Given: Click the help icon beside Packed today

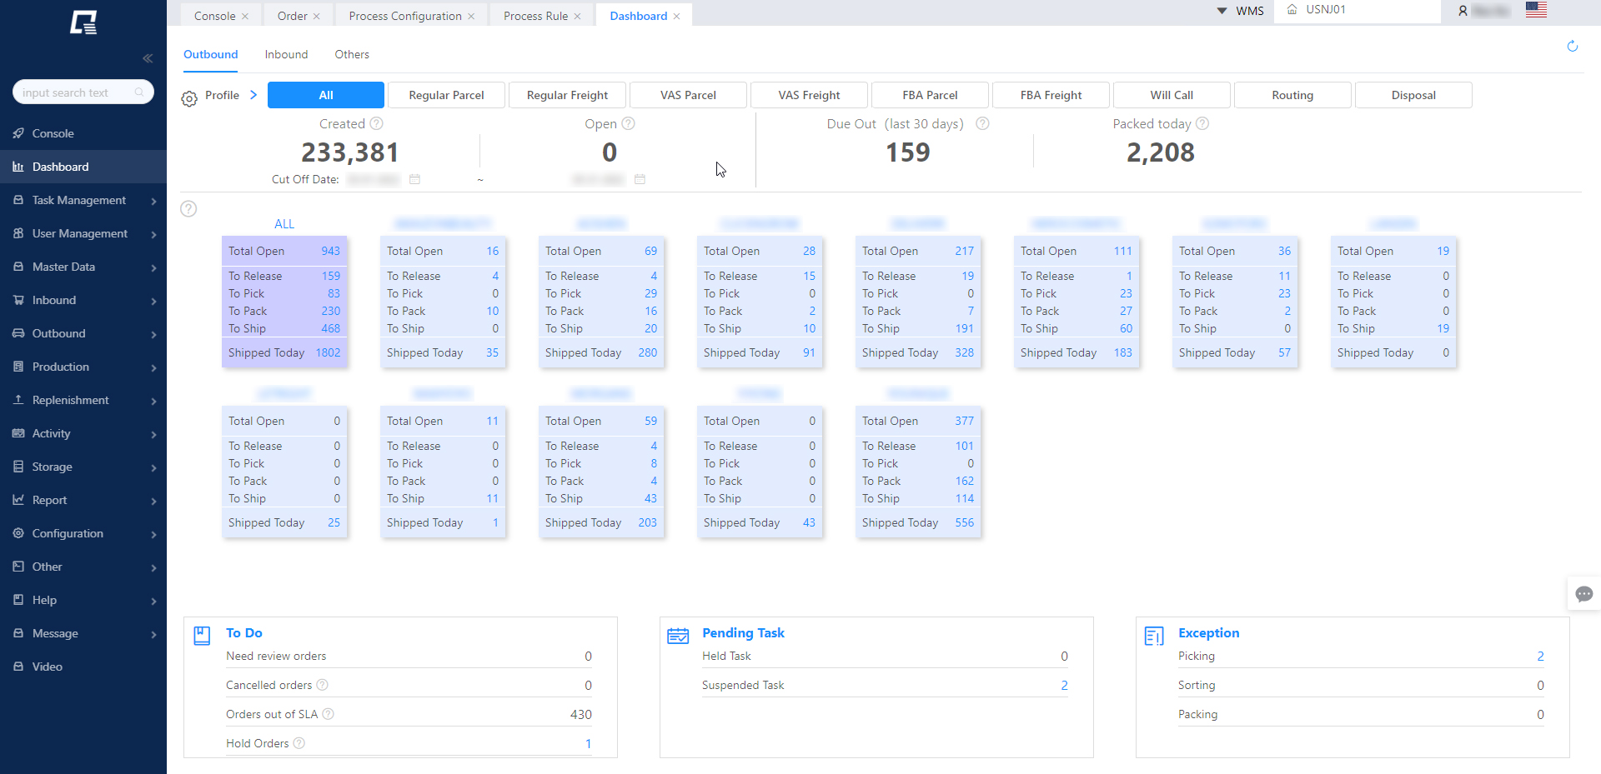Looking at the screenshot, I should click(x=1202, y=123).
